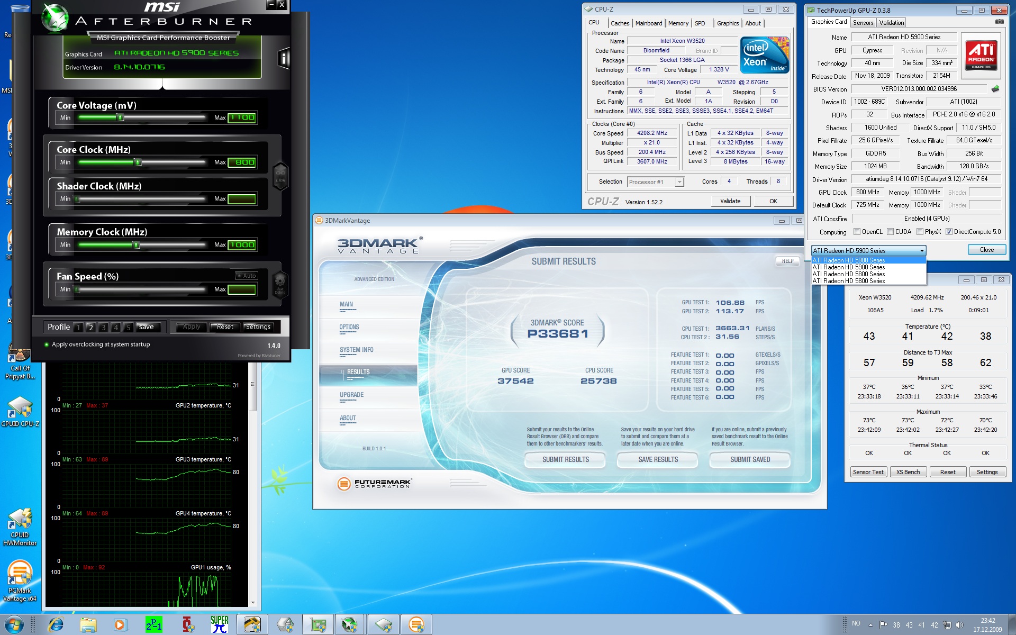Launch Internet Explorer from the taskbar
The width and height of the screenshot is (1016, 635).
56,625
